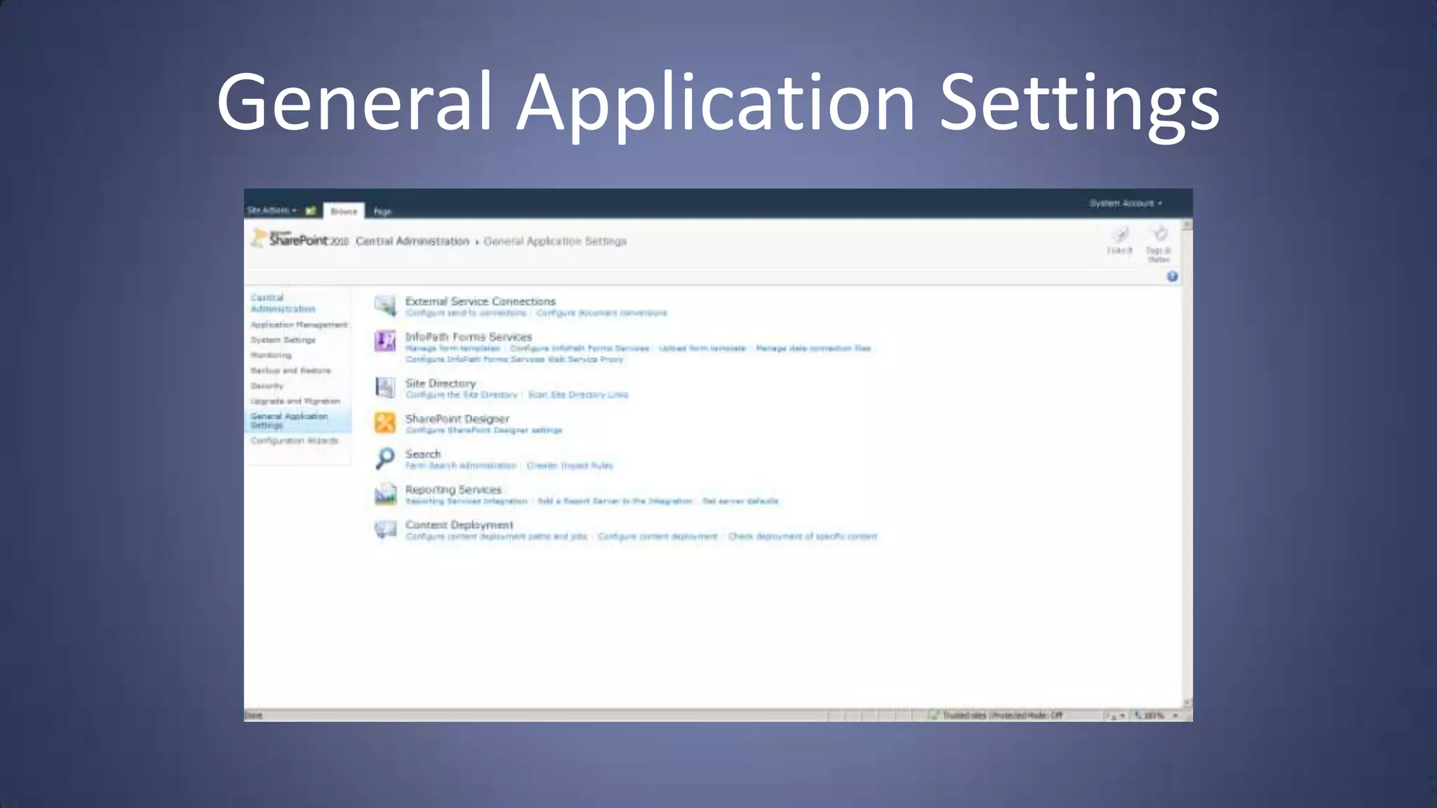Click the Reporting Services chart icon
Screen dimensions: 1437x808
click(x=385, y=494)
